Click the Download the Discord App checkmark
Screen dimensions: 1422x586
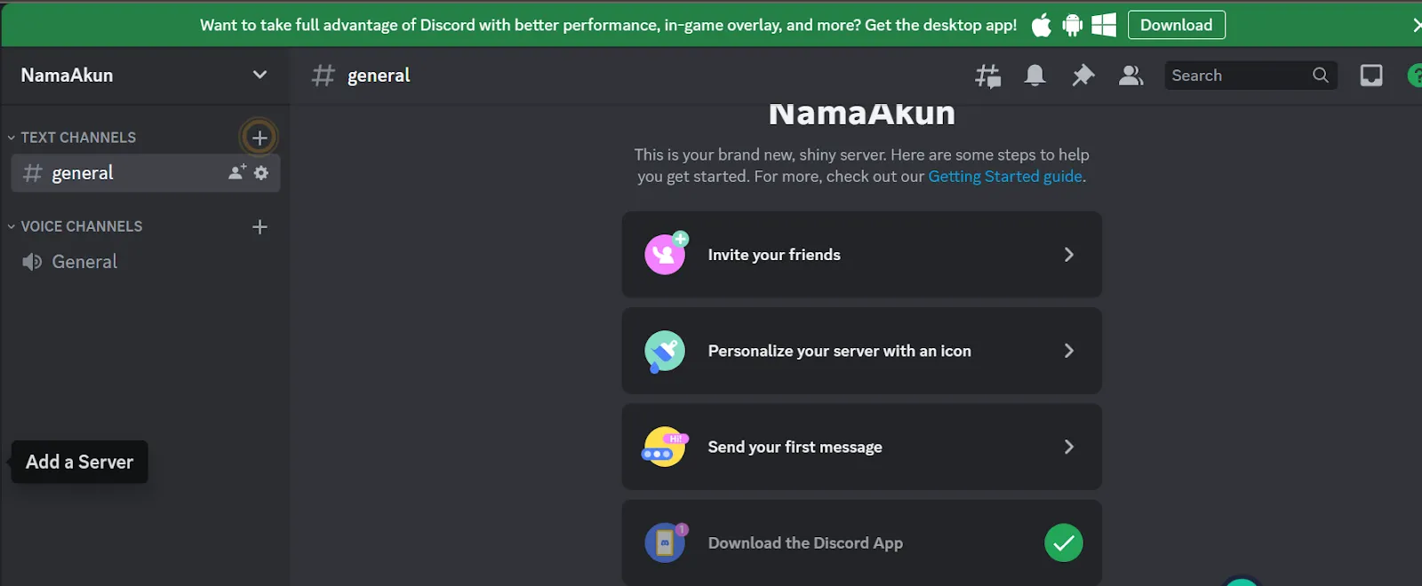[x=1063, y=543]
